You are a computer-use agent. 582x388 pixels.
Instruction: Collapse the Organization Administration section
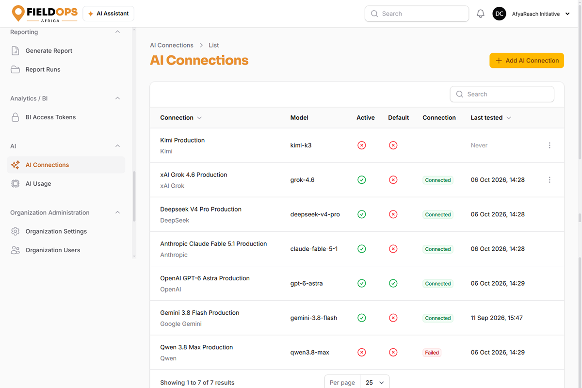[x=117, y=212]
